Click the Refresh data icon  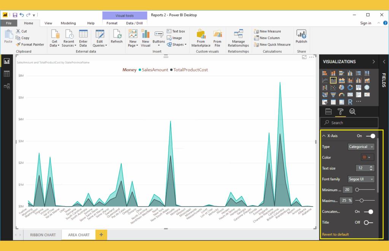pyautogui.click(x=116, y=37)
